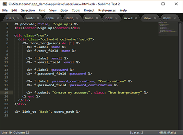Image resolution: width=183 pixels, height=135 pixels.
Task: Click ':password_confirmation' symbol on line 17
Action: pos(90,85)
